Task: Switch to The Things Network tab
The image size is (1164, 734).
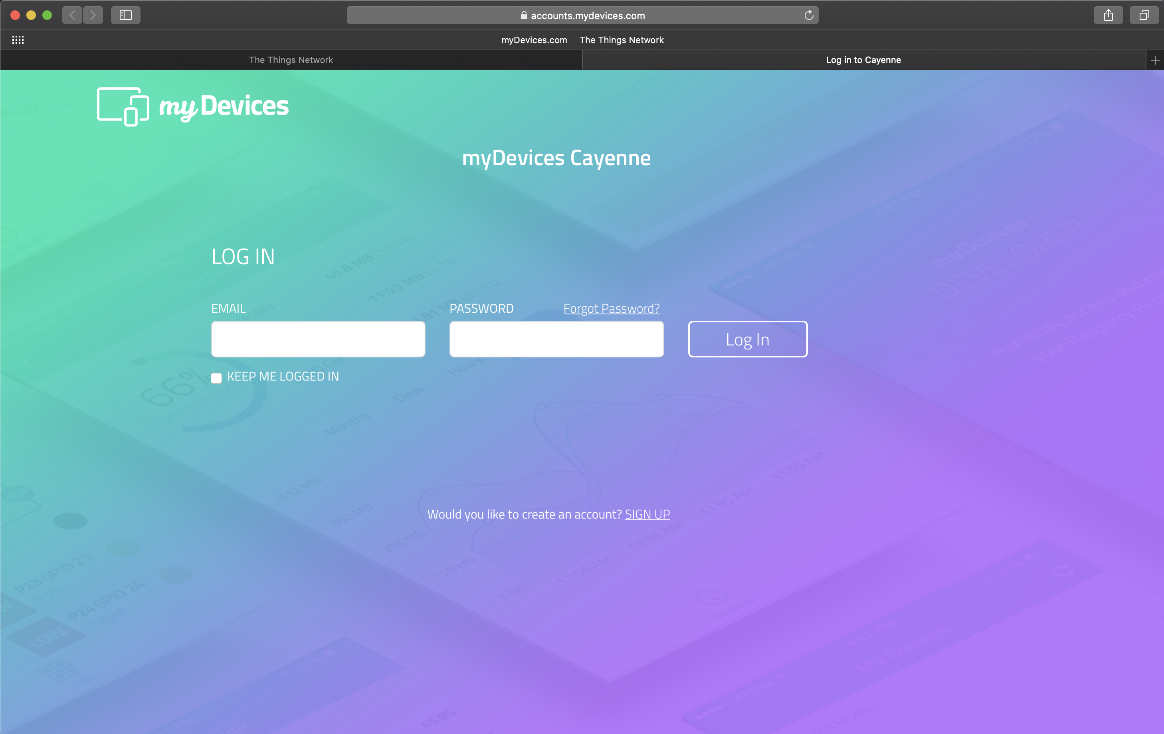Action: tap(291, 60)
